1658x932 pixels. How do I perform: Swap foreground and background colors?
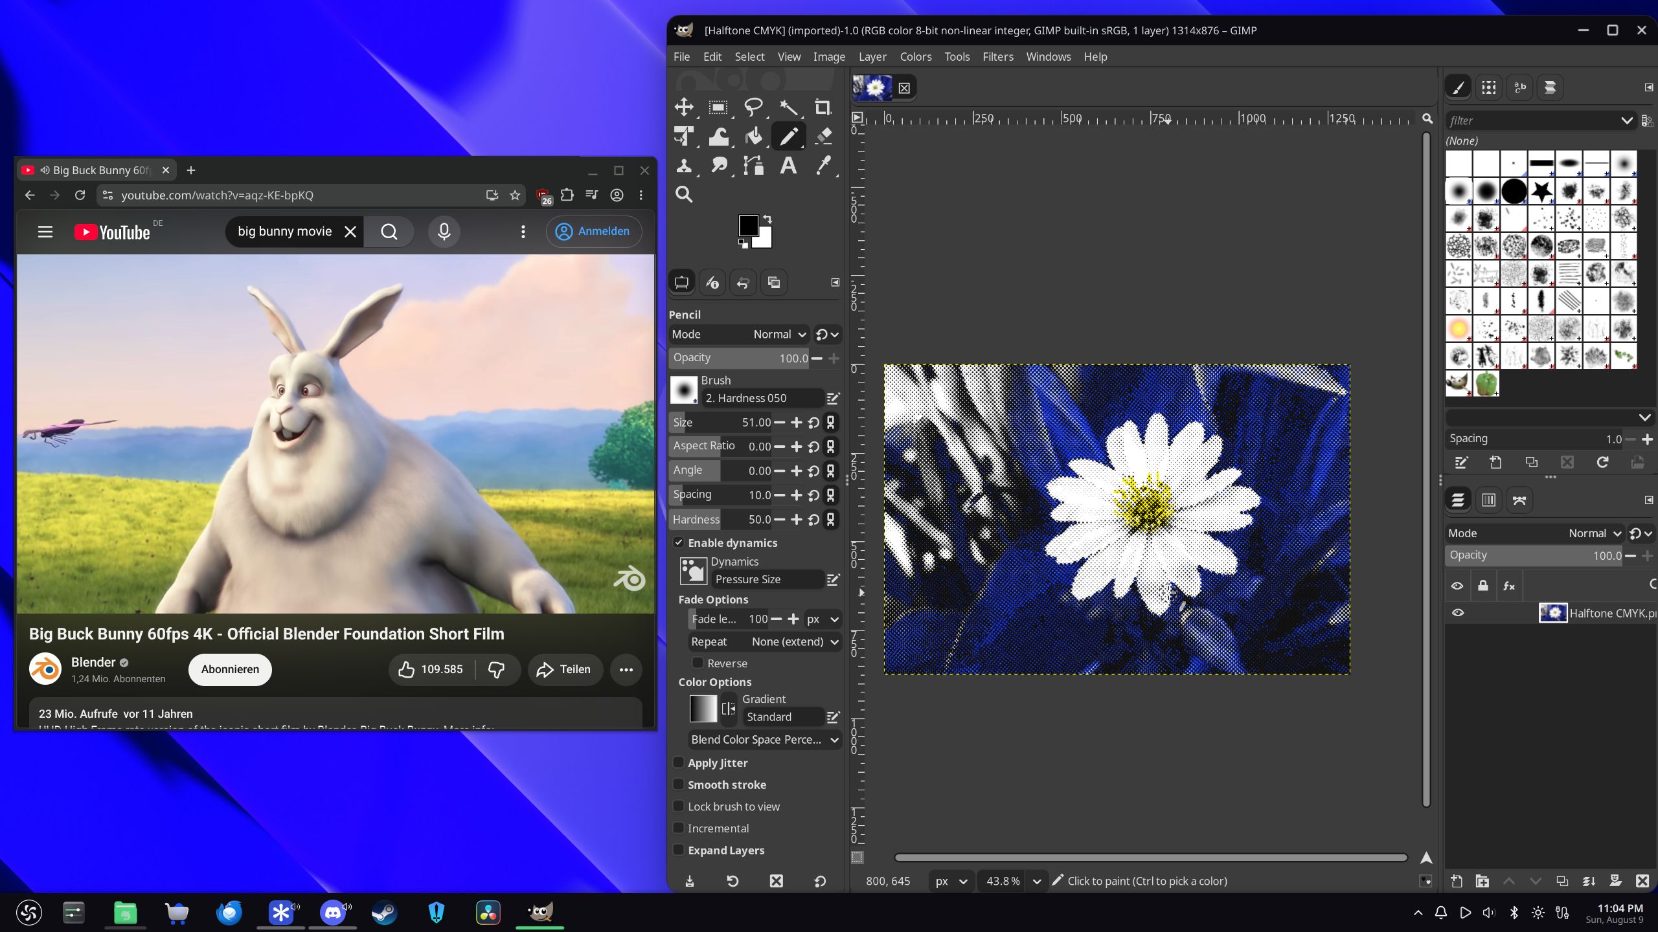[767, 219]
